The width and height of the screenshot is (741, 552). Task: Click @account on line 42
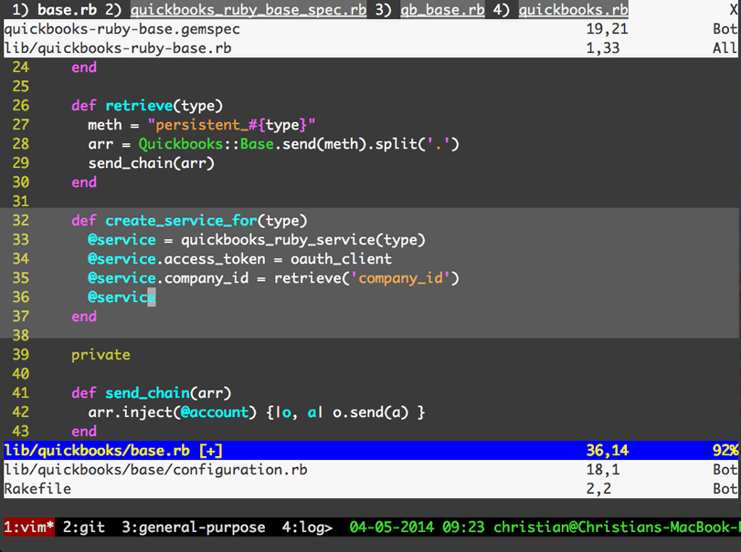[215, 412]
